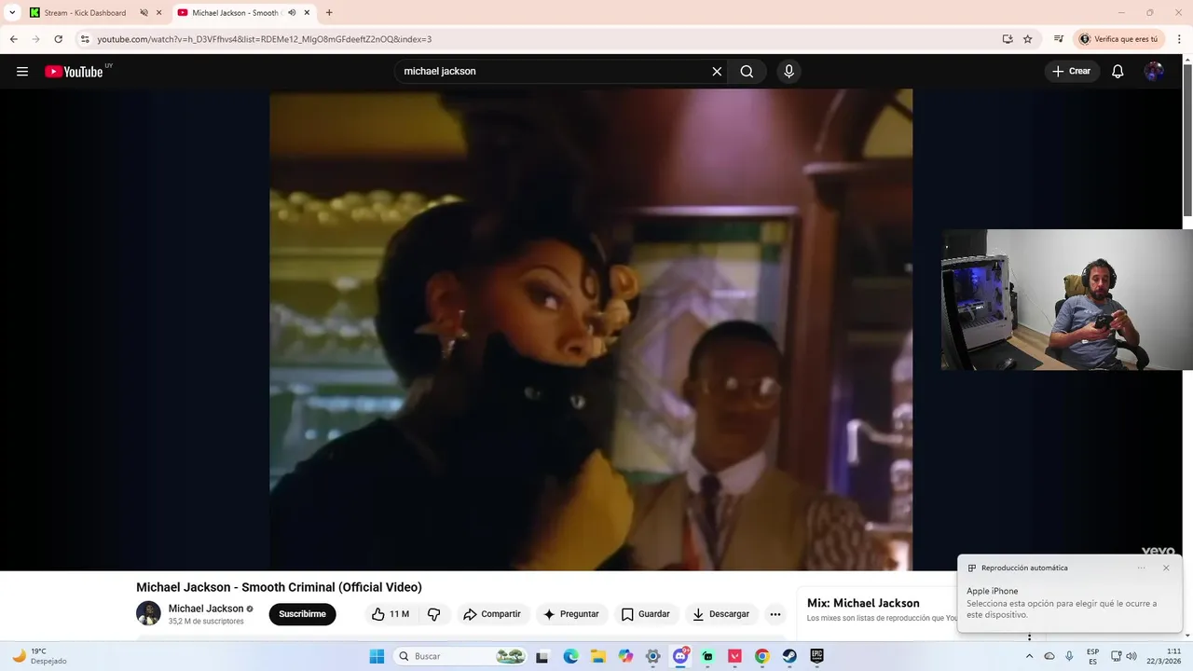Share the video via Compartir

click(x=492, y=614)
